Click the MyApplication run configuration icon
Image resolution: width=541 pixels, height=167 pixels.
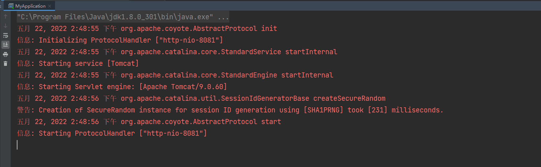tap(11, 6)
